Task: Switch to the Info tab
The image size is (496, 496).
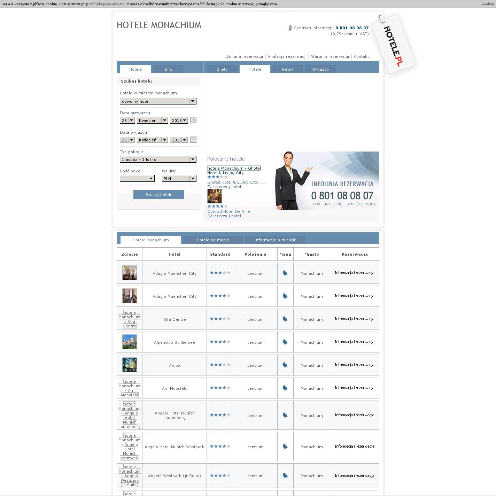Action: (168, 69)
